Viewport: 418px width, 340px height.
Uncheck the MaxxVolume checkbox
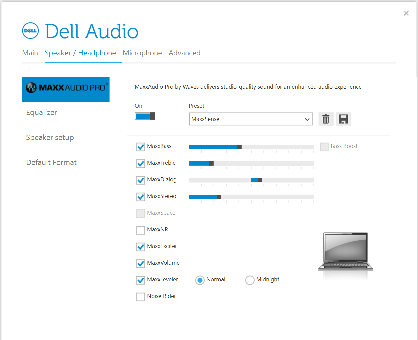141,263
